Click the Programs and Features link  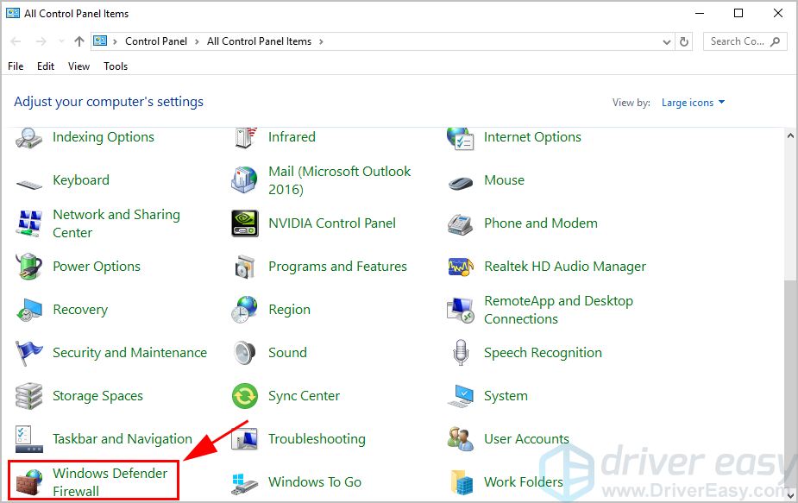point(337,267)
